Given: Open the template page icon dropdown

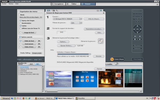Looking at the screenshot, I should (x=117, y=64).
